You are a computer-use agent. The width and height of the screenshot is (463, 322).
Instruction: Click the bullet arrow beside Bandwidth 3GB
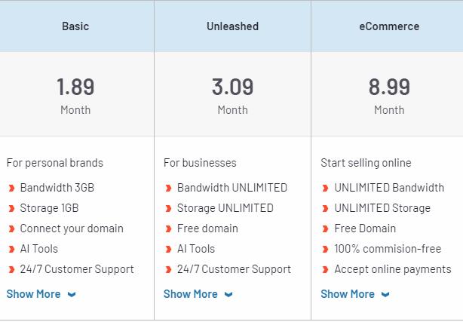11,188
